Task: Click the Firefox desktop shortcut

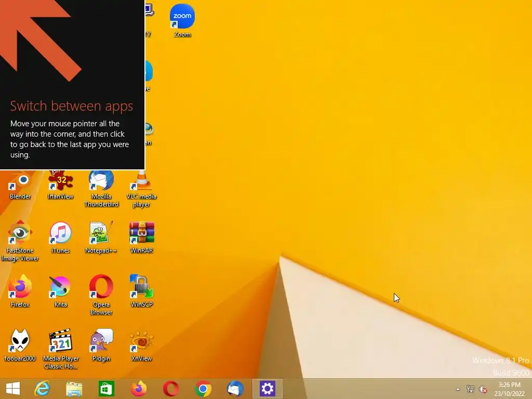Action: (20, 291)
